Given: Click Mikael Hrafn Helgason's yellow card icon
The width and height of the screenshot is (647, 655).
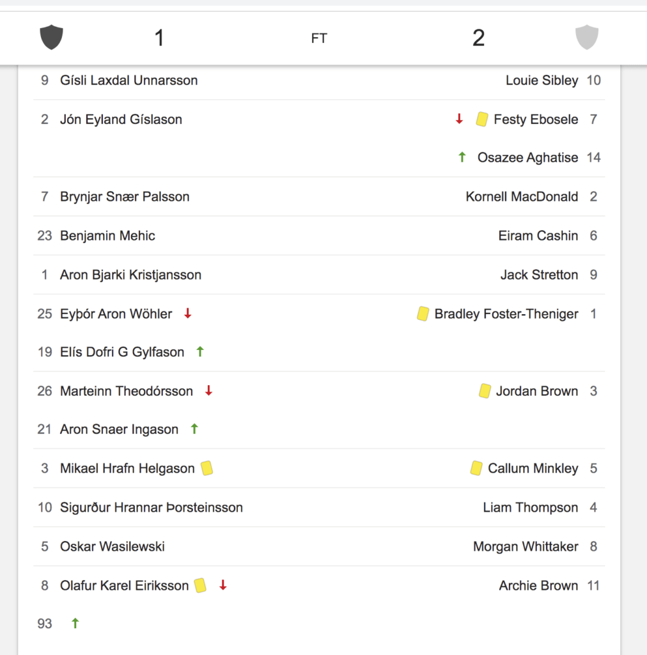Looking at the screenshot, I should point(207,468).
